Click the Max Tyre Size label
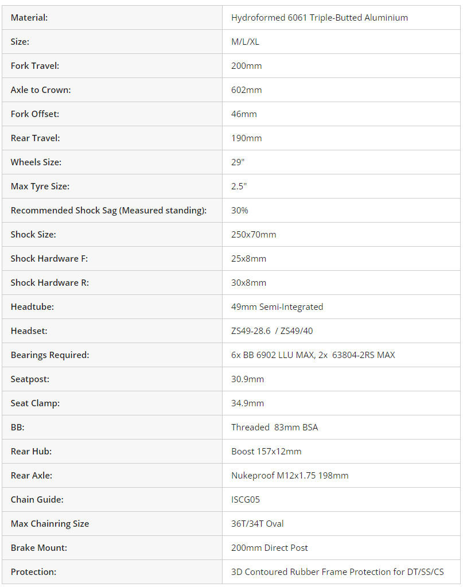463x587 pixels. [40, 186]
